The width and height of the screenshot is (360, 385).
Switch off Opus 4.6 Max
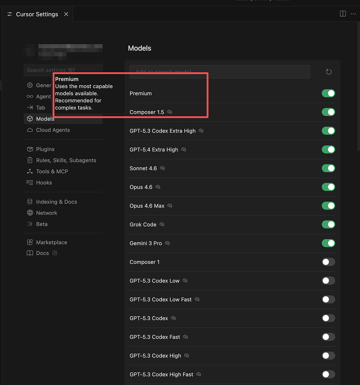[328, 206]
